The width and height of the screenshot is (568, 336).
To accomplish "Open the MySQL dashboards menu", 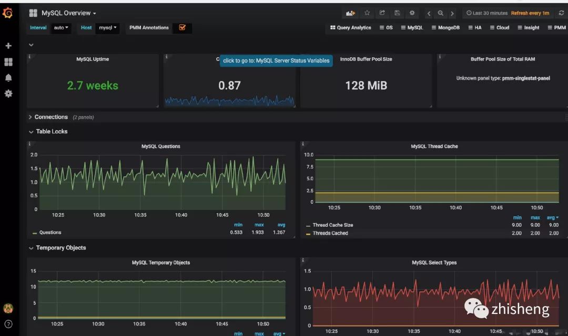I will tap(412, 27).
